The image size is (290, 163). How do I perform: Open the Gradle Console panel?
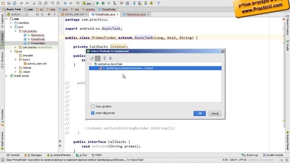click(x=273, y=155)
